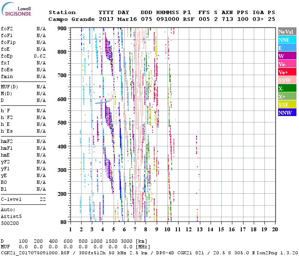The width and height of the screenshot is (299, 256).
Task: Select the NNW legend swatch
Action: click(x=287, y=113)
